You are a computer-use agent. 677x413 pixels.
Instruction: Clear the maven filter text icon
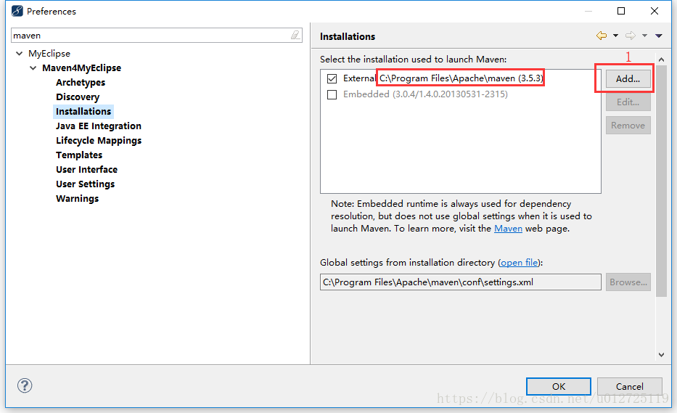(x=295, y=35)
